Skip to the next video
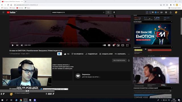Viewport: 182px width, 102px height. tap(17, 45)
